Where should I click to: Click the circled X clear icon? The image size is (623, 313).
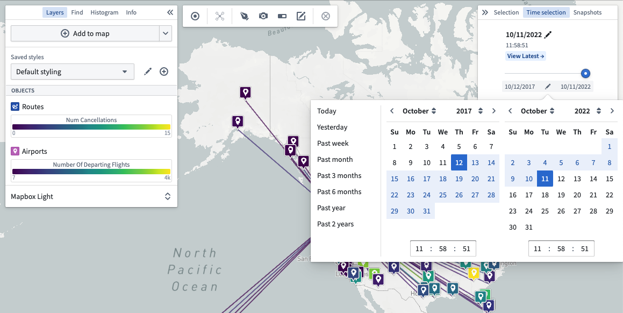pos(325,16)
